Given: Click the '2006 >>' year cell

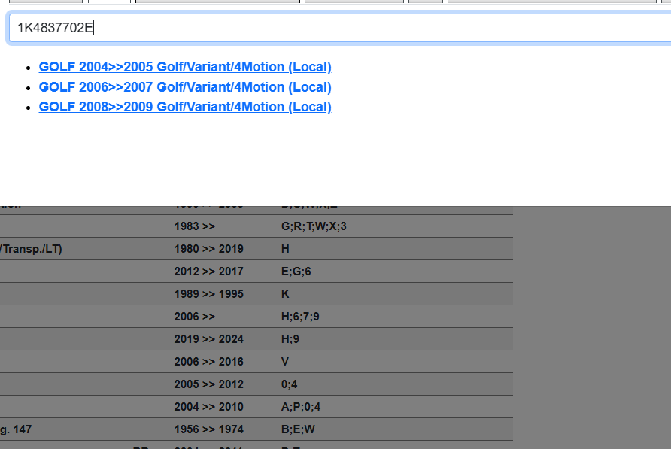Looking at the screenshot, I should (x=195, y=317).
